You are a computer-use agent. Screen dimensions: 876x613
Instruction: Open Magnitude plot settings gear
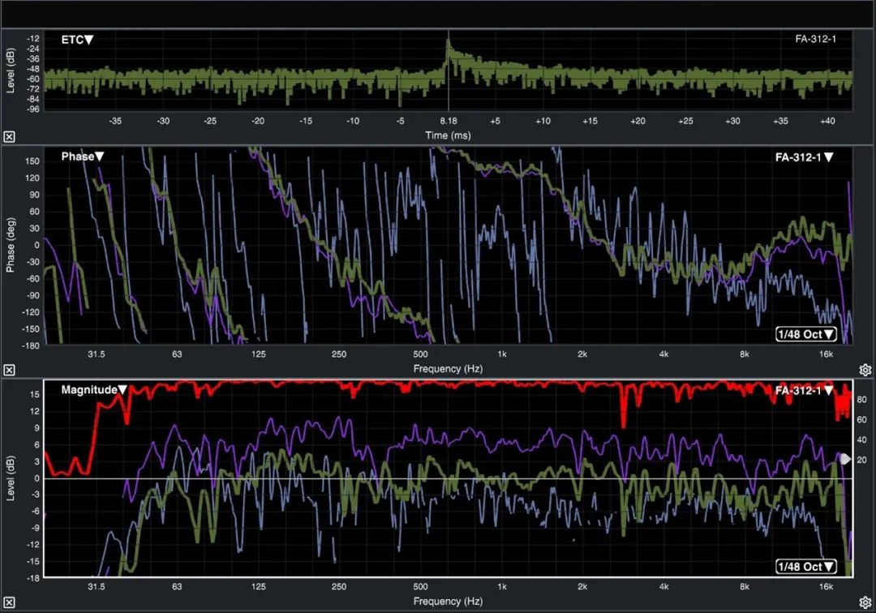tap(866, 604)
